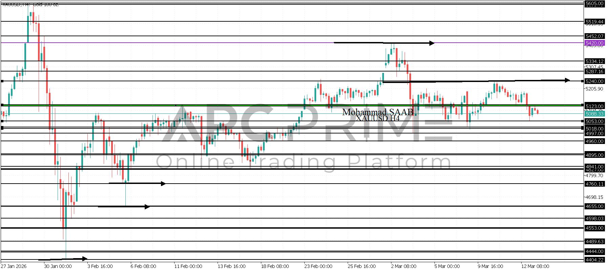Click the arrowhead at the 4760 level
Viewport: 610px width, 271px height.
coord(163,184)
